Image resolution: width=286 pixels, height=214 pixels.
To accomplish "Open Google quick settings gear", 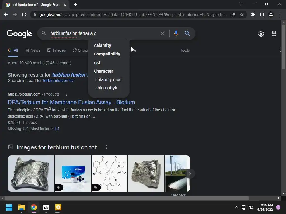I will click(x=261, y=34).
